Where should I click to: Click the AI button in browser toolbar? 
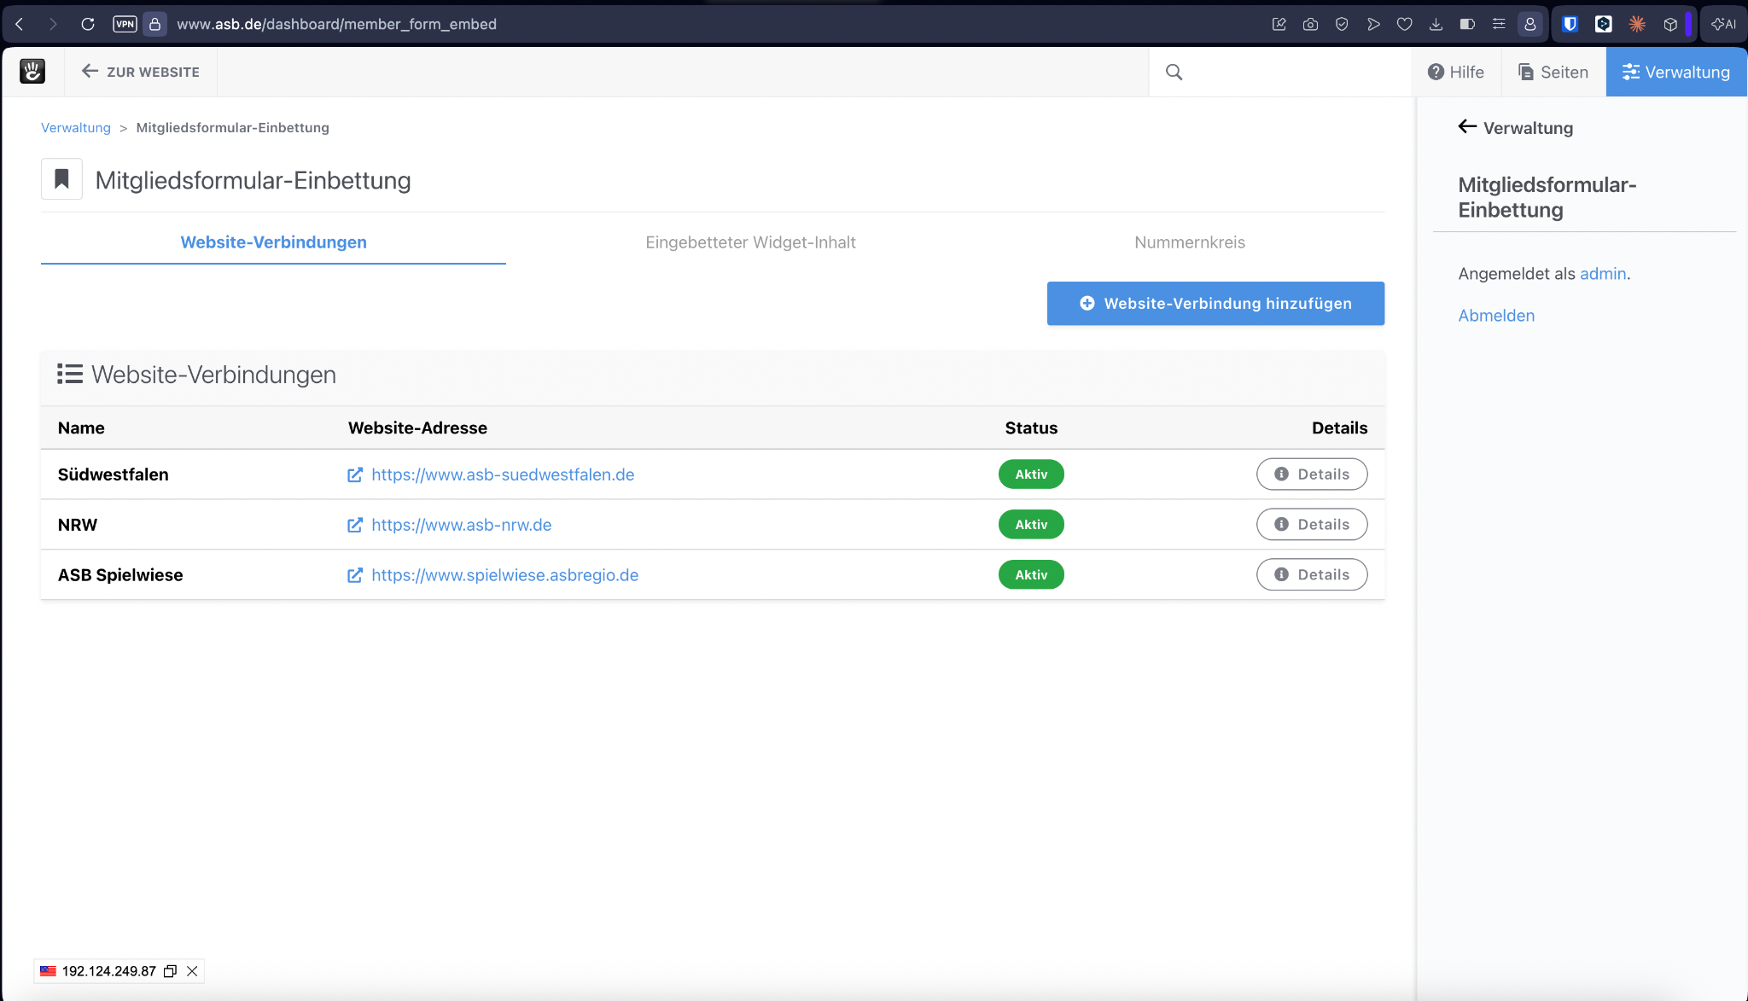click(1724, 24)
